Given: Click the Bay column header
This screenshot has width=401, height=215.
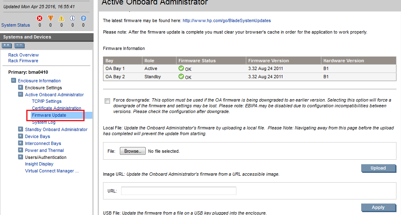Looking at the screenshot, I should coord(122,61).
